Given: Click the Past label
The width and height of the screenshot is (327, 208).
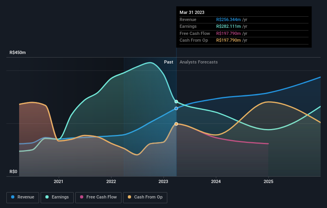Looking at the screenshot, I should pos(168,62).
